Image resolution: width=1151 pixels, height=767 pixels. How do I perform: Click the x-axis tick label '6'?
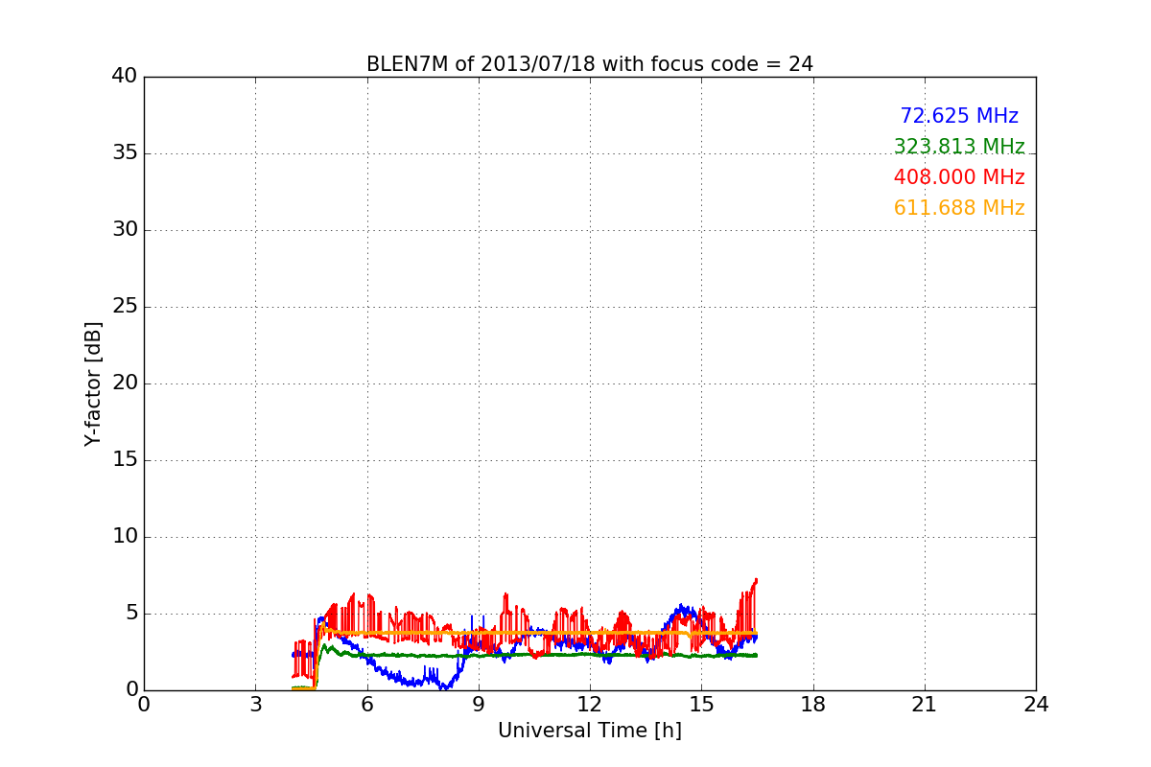tap(366, 705)
